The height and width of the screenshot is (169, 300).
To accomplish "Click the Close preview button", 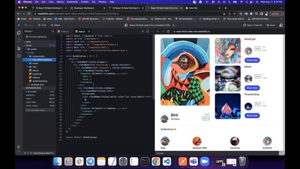I will click(270, 25).
